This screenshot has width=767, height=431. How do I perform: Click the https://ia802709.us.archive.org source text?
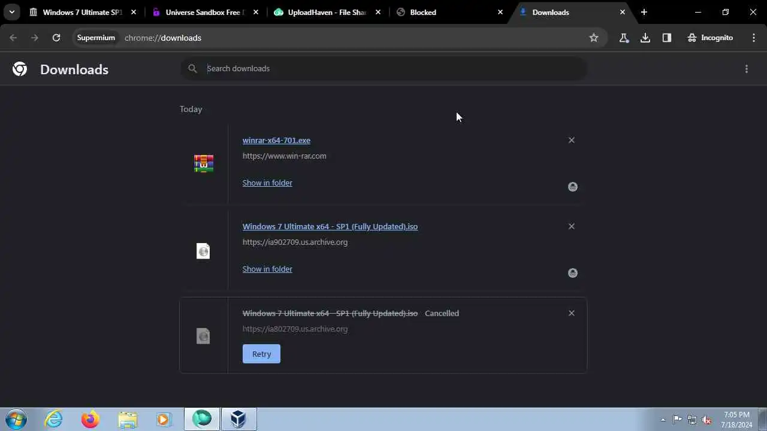pos(295,329)
